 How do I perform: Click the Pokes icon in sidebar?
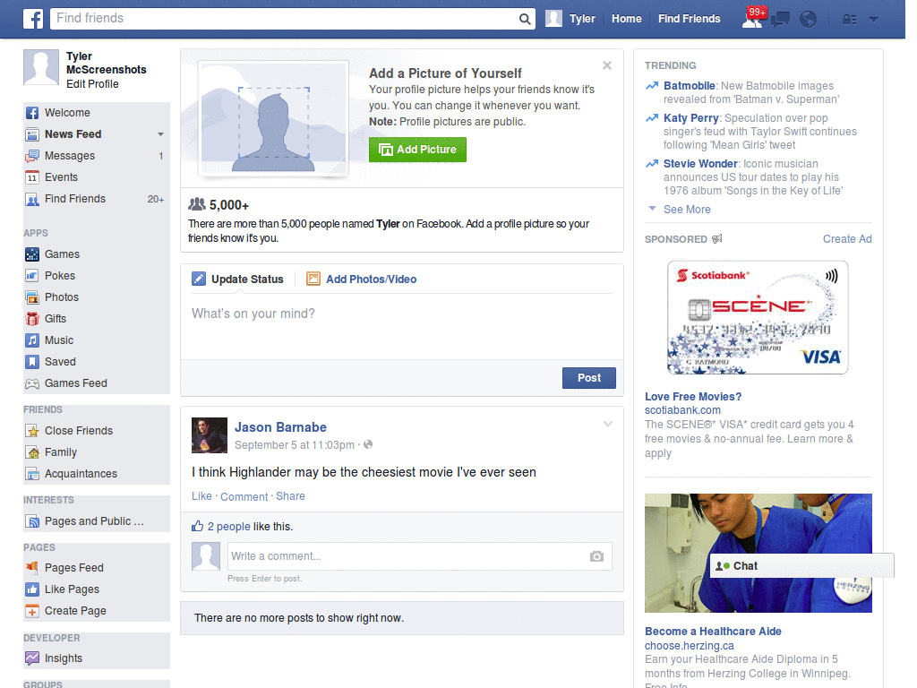pyautogui.click(x=32, y=276)
